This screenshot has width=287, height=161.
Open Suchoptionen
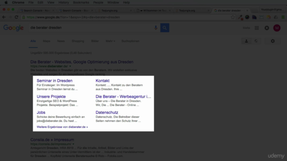130,41
